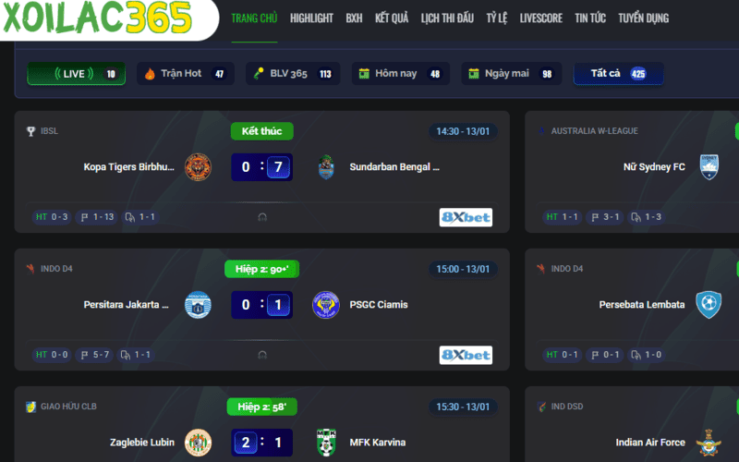Click the XOILAC365 site logo

(97, 18)
